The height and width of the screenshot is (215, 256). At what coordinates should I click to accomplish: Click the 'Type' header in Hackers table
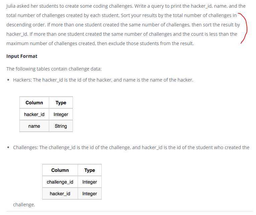(61, 103)
